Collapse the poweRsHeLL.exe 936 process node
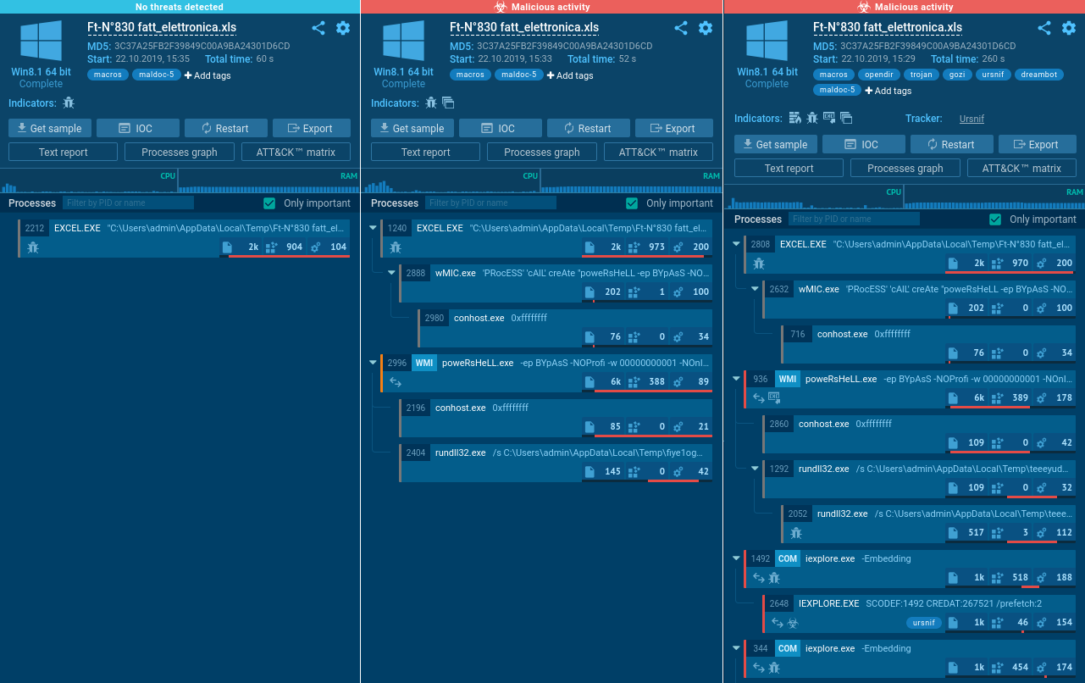The width and height of the screenshot is (1085, 683). click(x=737, y=379)
